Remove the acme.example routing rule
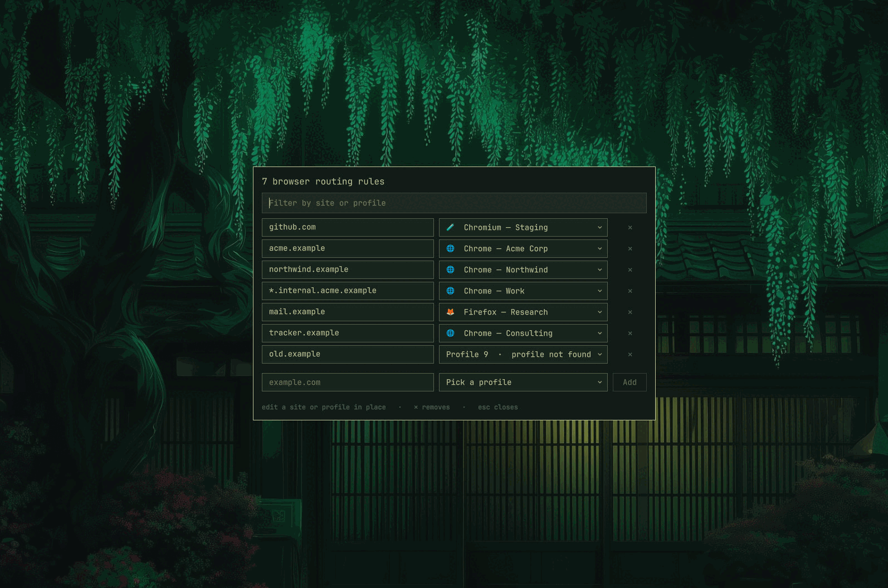The height and width of the screenshot is (588, 888). [630, 249]
